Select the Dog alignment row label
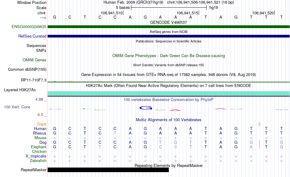 coord(43,142)
